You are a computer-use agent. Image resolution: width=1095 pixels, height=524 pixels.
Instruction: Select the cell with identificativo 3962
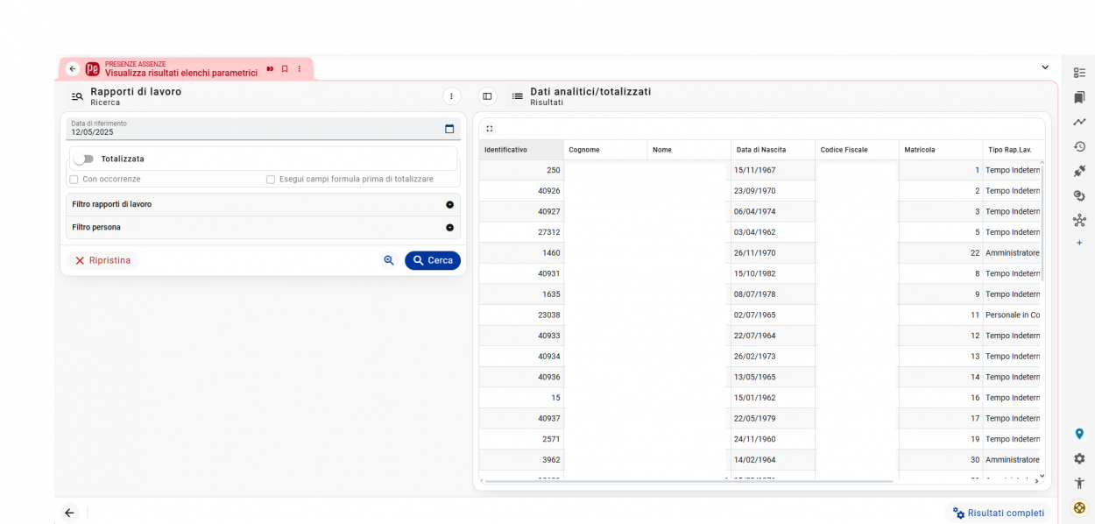[x=521, y=460]
